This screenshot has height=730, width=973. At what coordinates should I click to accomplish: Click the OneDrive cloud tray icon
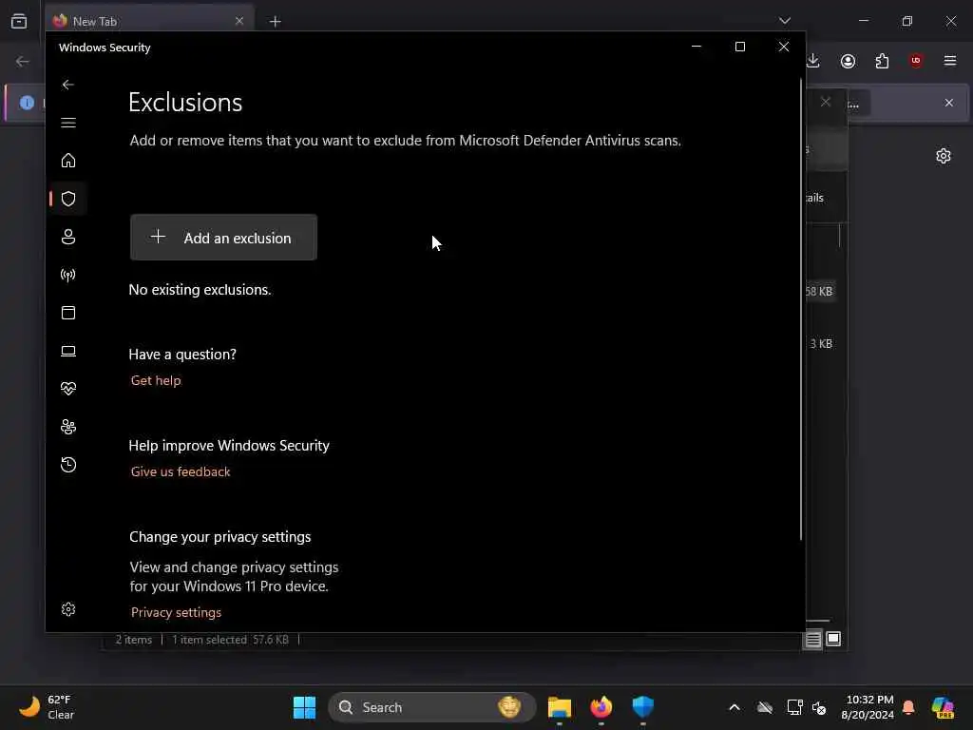pos(765,707)
